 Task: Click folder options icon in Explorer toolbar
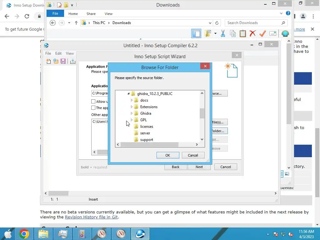tap(208, 33)
